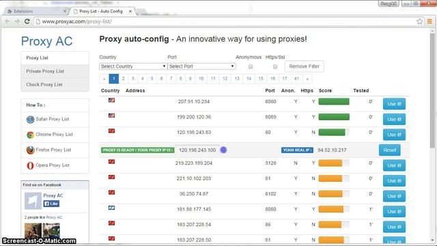
Task: Click Use it for proxy 207.91.10.234
Action: pyautogui.click(x=394, y=104)
